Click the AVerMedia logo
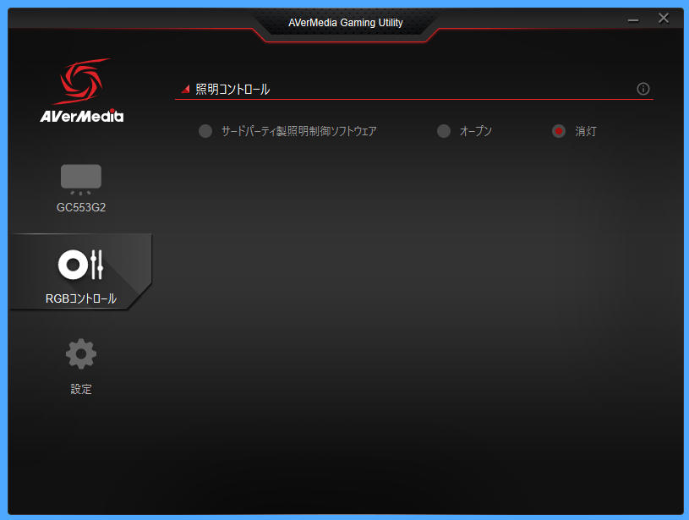 click(x=82, y=90)
